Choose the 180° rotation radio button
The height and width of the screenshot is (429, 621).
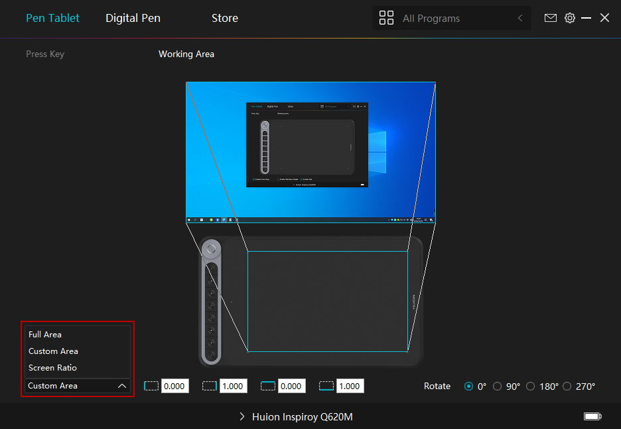pos(530,386)
